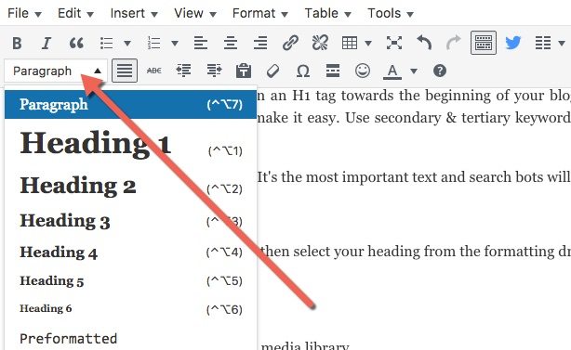Open numbered list style dropdown arrow
The width and height of the screenshot is (571, 350).
(175, 44)
